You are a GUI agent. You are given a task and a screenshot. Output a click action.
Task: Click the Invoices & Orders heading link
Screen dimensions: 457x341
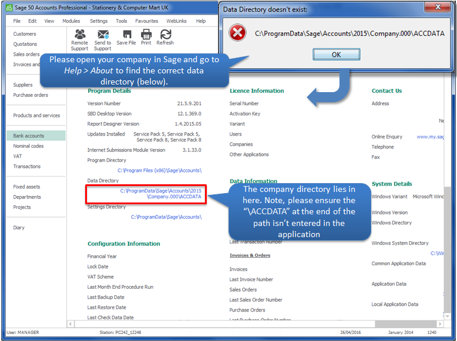point(250,255)
